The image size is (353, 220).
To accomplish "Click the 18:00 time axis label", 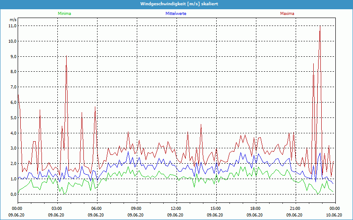I will tap(256, 209).
